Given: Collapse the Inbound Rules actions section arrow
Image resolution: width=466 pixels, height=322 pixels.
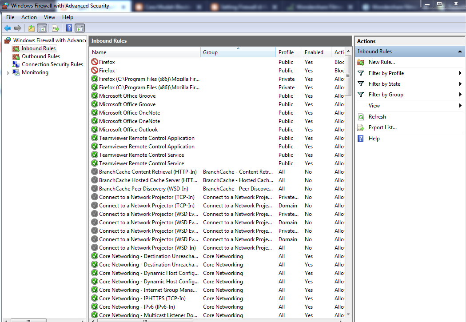Looking at the screenshot, I should [x=460, y=52].
